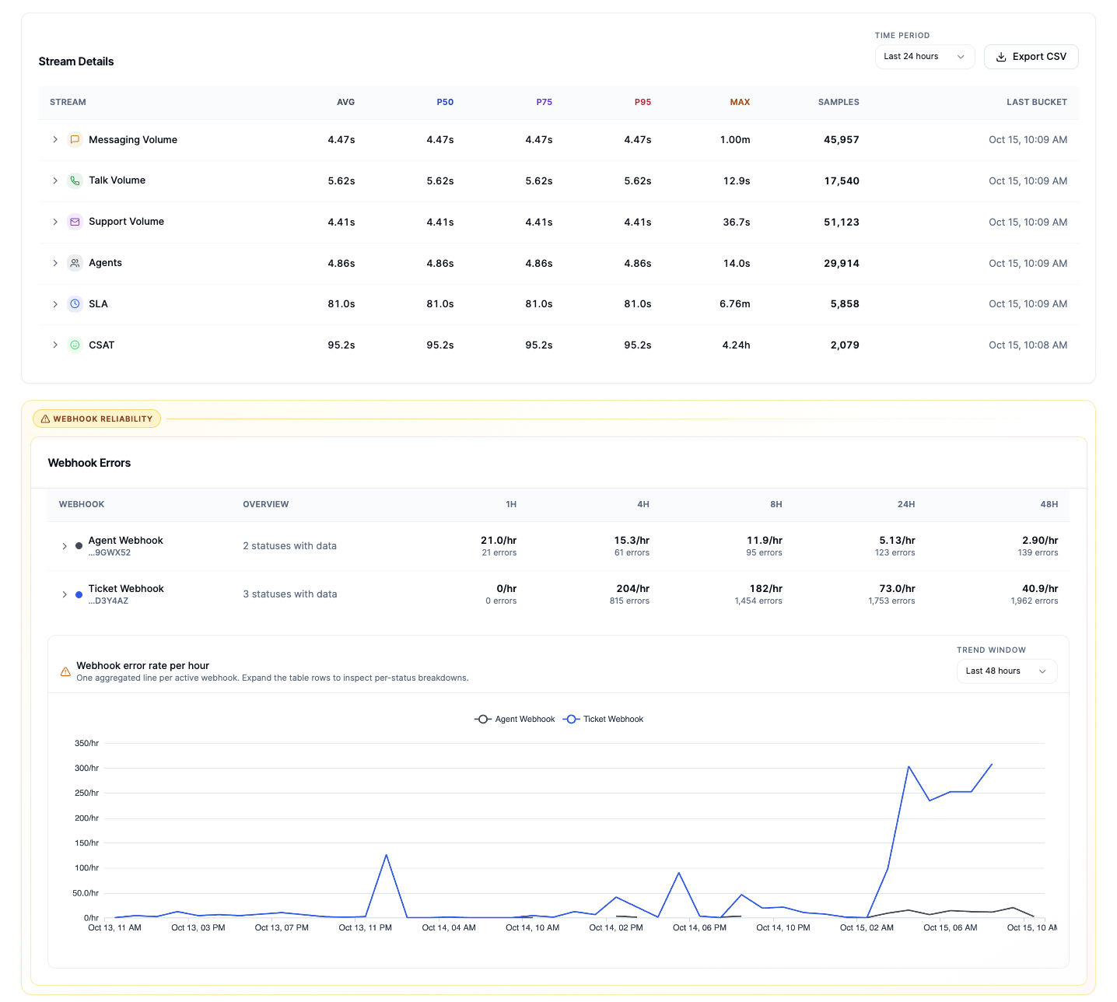Toggle Ticket Webhook series in chart legend
1117x1002 pixels.
pos(604,719)
